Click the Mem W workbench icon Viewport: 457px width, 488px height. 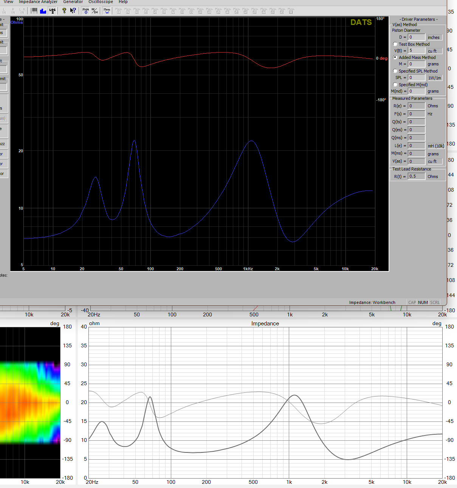[107, 11]
